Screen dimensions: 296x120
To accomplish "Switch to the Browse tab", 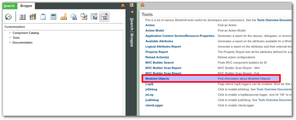I will [x=26, y=6].
